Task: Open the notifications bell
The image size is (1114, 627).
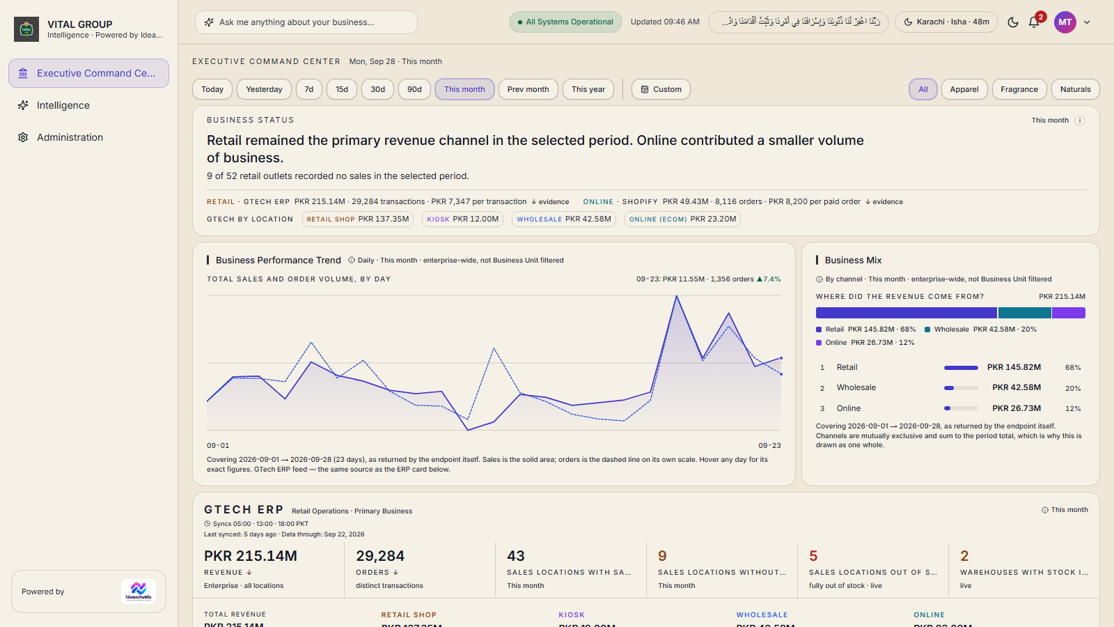Action: [x=1034, y=22]
